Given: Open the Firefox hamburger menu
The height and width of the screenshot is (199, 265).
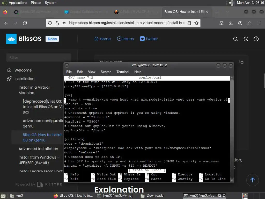Looking at the screenshot, I should (259, 23).
